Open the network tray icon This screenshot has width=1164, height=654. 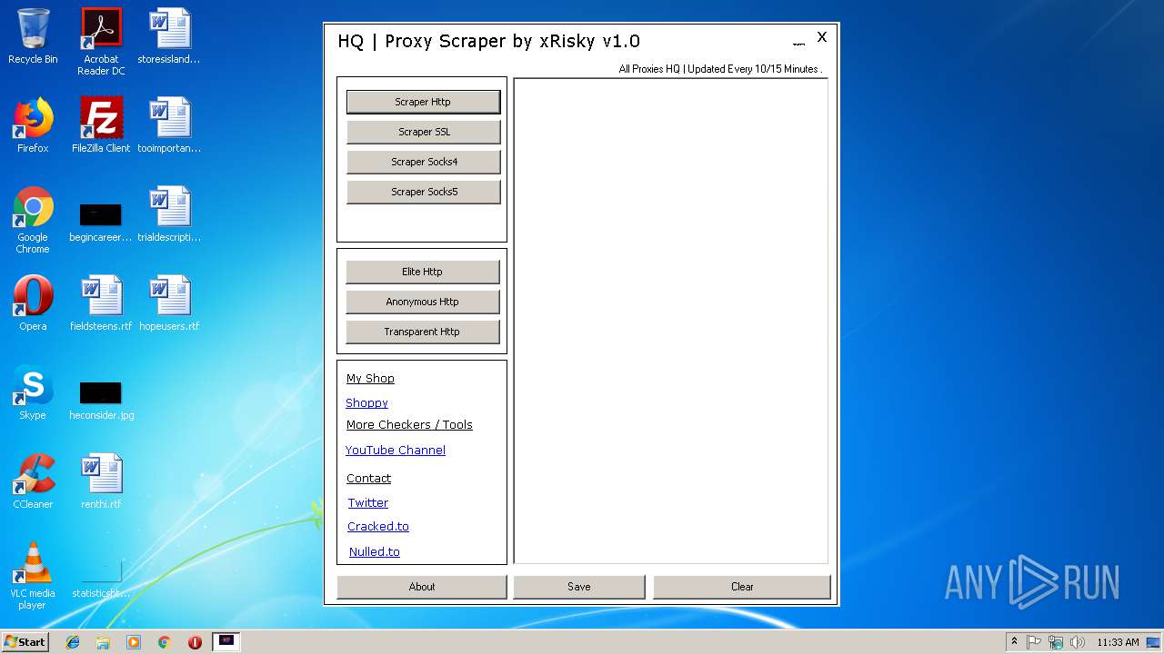pyautogui.click(x=1056, y=642)
